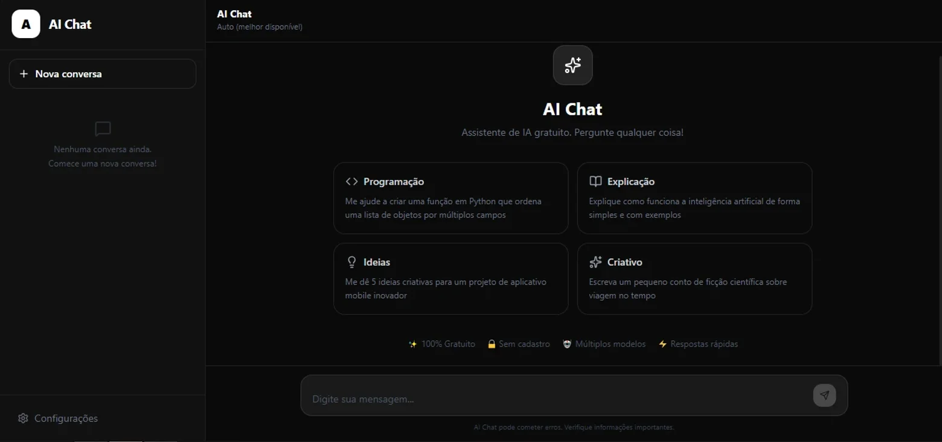Image resolution: width=942 pixels, height=442 pixels.
Task: Click the AI Chat header title
Action: click(234, 14)
